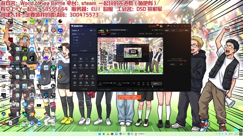The image size is (243, 136).
Task: Open the basic tool with red notification badge
Action: tap(81, 76)
